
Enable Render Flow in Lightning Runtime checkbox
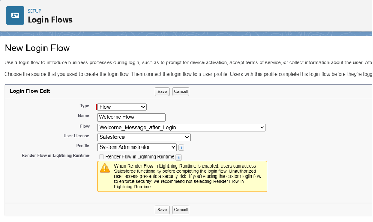(101, 157)
